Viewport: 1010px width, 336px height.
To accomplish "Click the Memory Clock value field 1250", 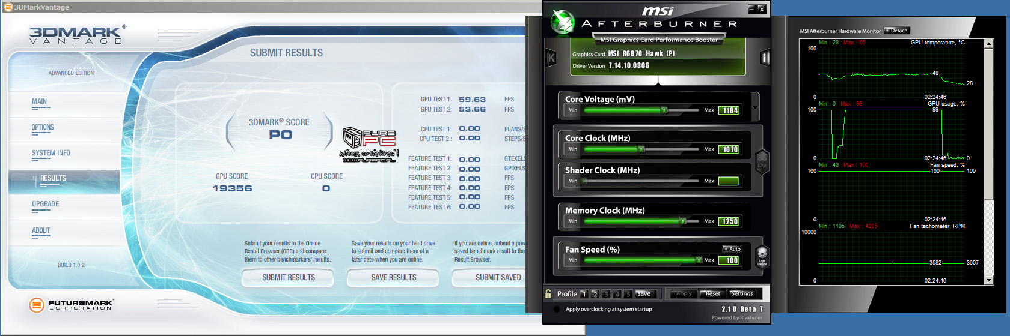I will point(730,221).
